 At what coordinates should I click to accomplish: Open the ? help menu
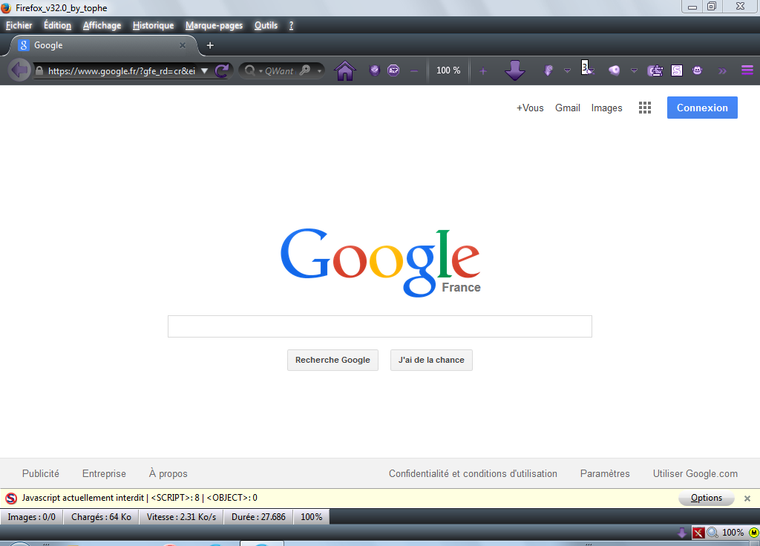coord(291,25)
